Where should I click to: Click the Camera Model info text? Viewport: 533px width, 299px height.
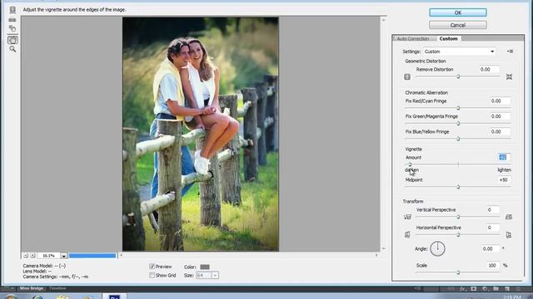tap(44, 266)
